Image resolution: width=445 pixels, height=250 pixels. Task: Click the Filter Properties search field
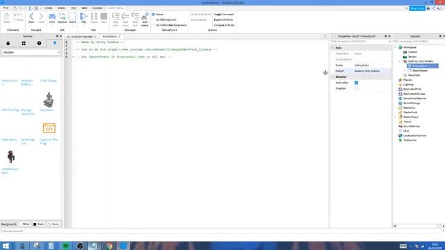tap(361, 42)
